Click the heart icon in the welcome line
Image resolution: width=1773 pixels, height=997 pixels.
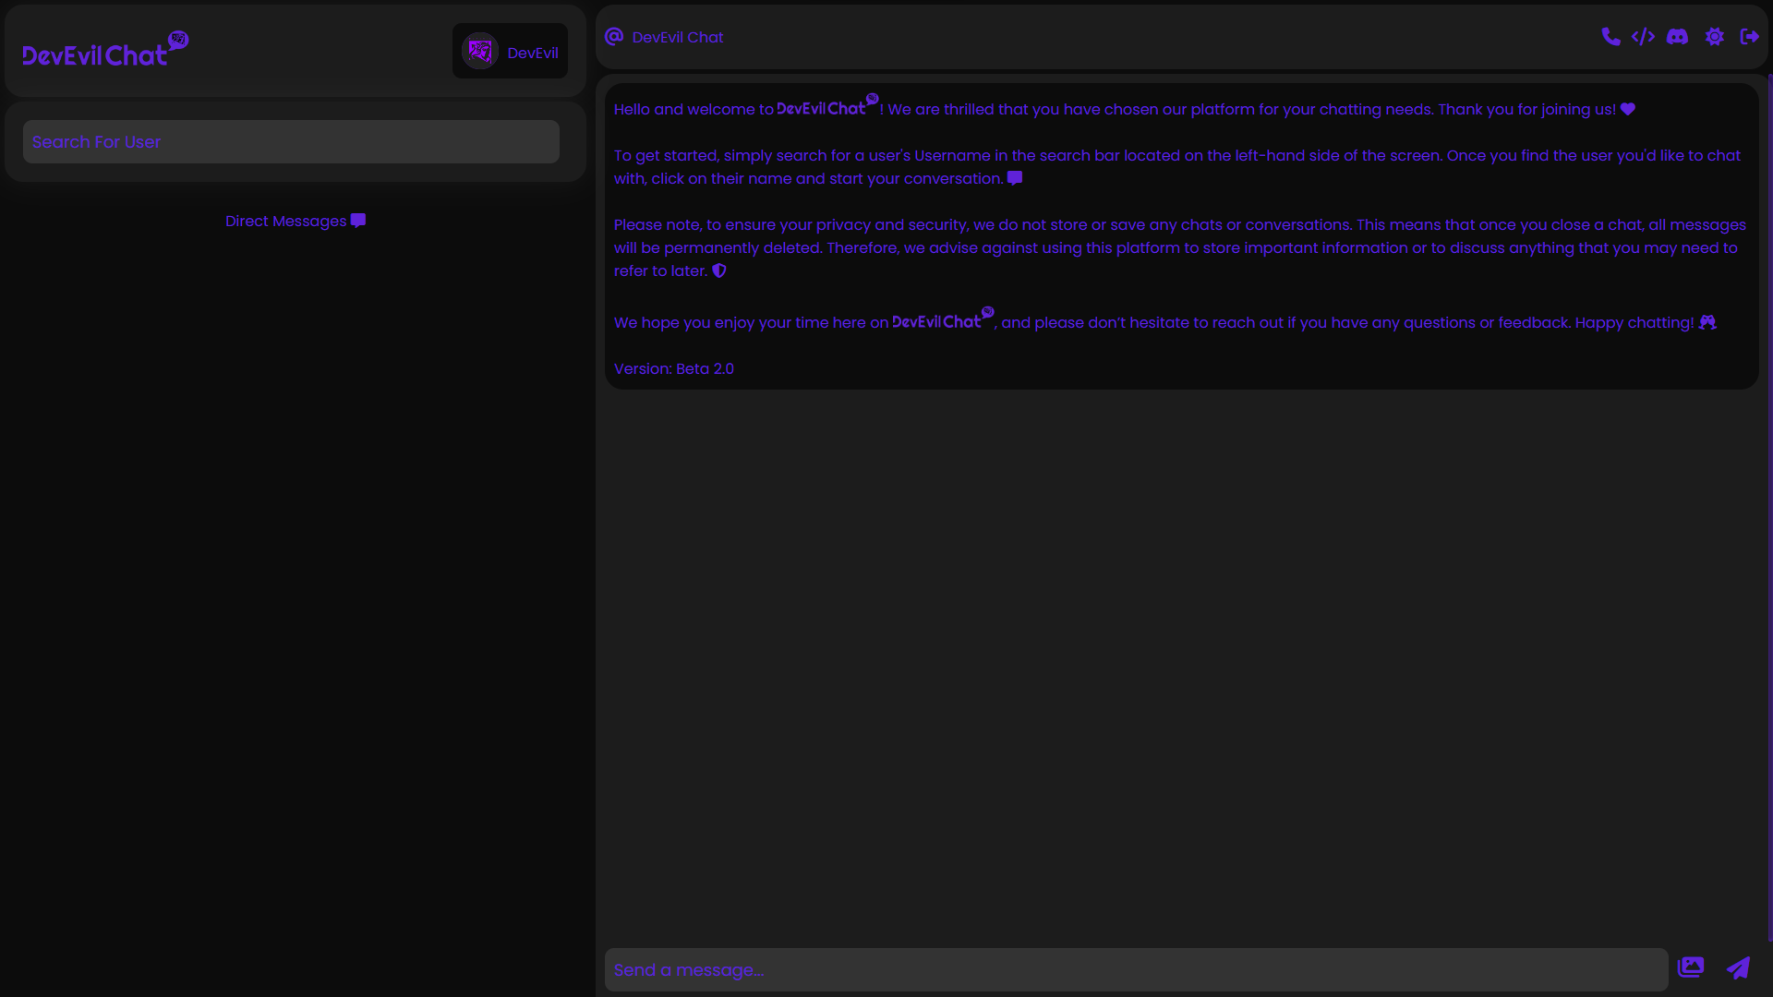[x=1627, y=109]
